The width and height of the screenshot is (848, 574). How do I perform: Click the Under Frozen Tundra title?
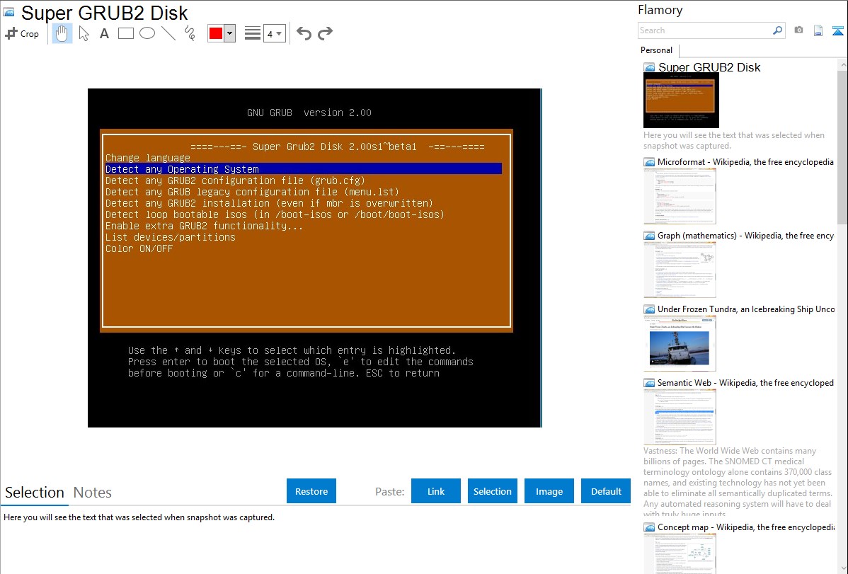[746, 309]
